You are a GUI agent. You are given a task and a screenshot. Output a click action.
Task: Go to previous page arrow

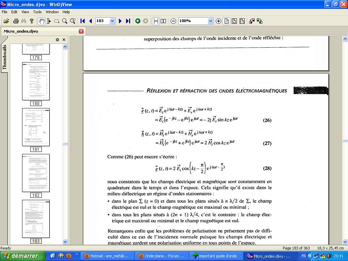(x=90, y=21)
